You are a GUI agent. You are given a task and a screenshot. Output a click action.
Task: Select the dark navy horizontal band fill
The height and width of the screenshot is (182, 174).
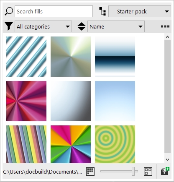[x=115, y=57]
